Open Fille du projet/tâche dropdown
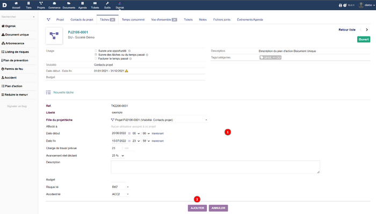The image size is (376, 214). pyautogui.click(x=159, y=120)
